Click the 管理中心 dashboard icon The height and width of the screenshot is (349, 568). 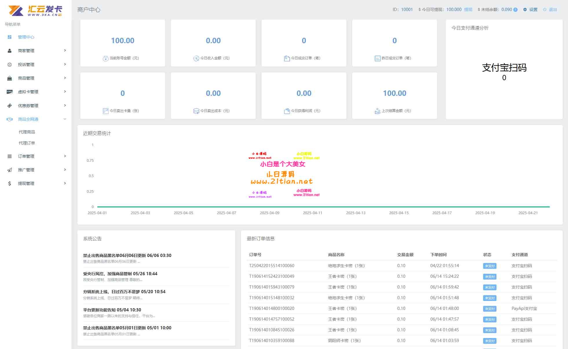10,37
